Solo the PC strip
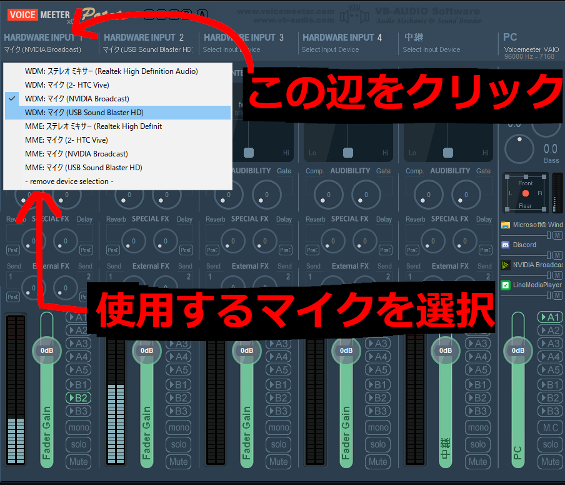Screen dimensions: 565x485 pyautogui.click(x=550, y=444)
